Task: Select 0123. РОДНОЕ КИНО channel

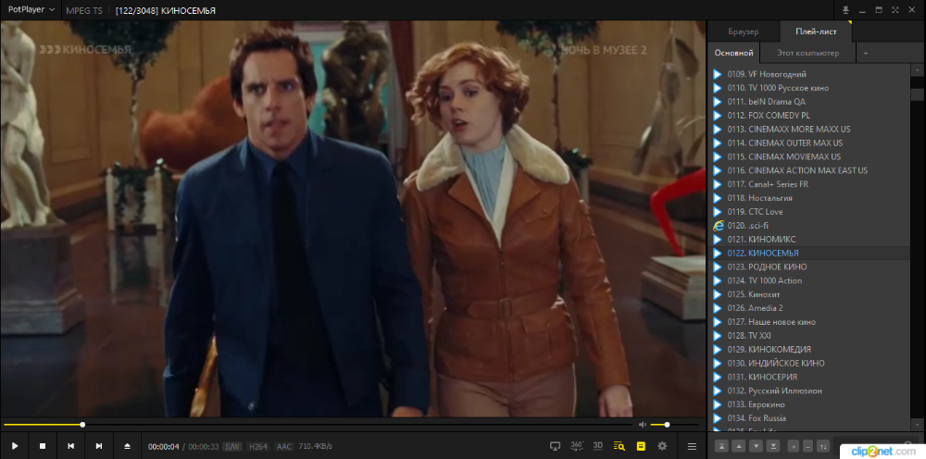Action: pos(808,267)
